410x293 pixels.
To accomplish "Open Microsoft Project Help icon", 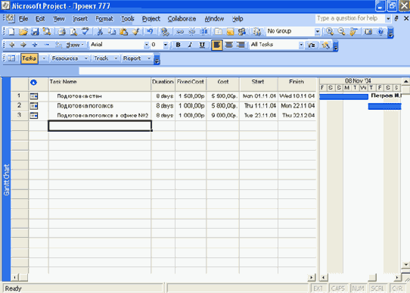I will coord(380,32).
